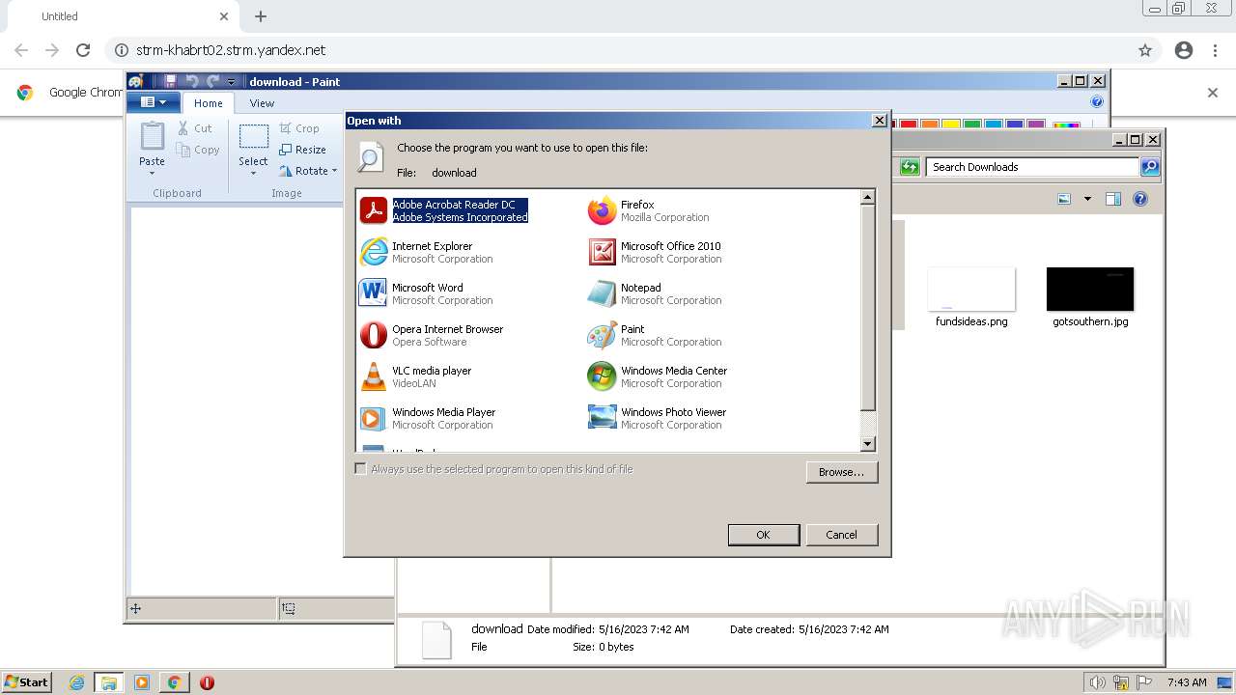The width and height of the screenshot is (1236, 695).
Task: Open Chrome's three-dot menu
Action: (1215, 50)
